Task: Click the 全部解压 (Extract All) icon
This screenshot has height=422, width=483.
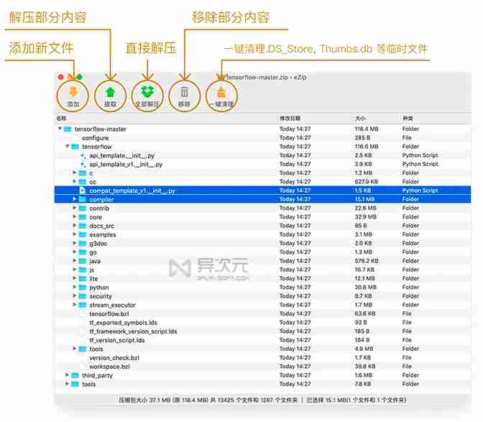Action: point(147,92)
